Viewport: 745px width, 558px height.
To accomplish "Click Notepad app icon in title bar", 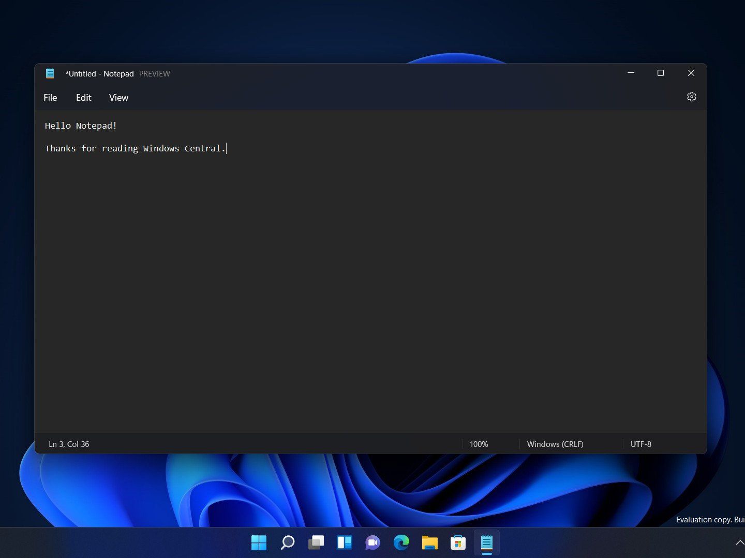I will (50, 73).
